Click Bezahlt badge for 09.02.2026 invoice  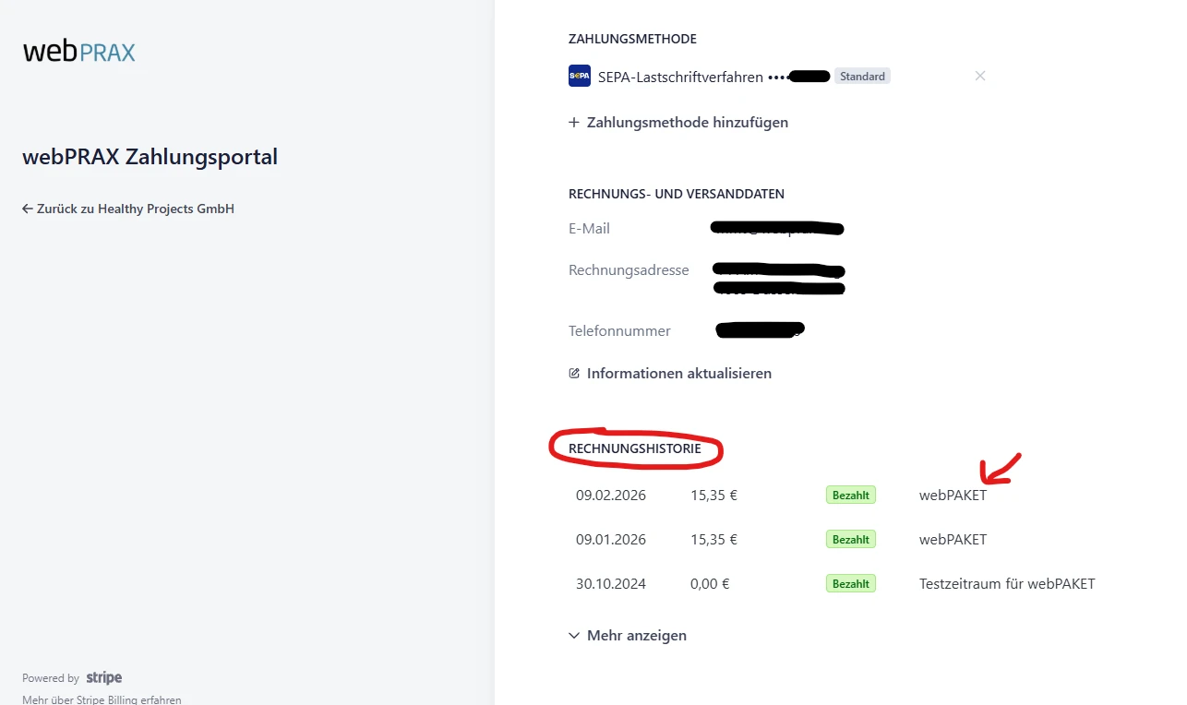pyautogui.click(x=850, y=496)
